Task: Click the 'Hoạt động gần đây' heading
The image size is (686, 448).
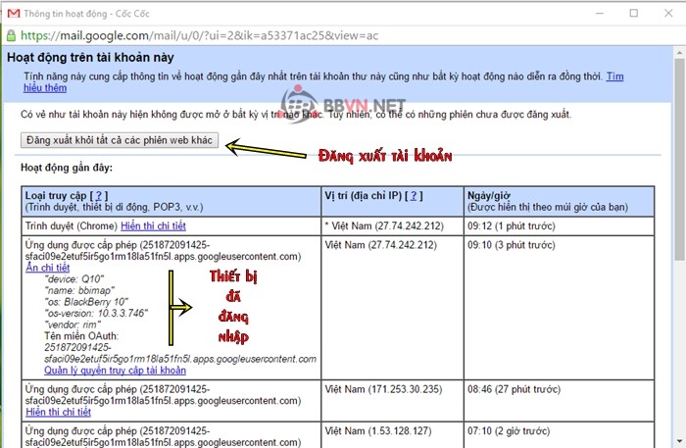Action: click(x=67, y=169)
